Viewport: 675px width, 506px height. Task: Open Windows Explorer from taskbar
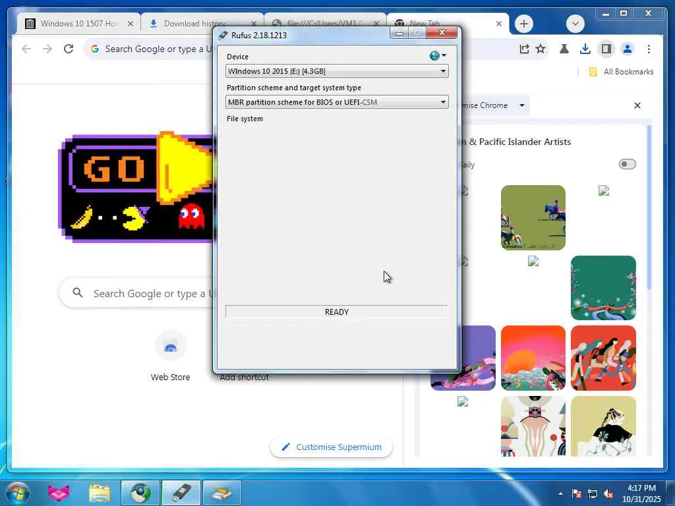point(100,493)
